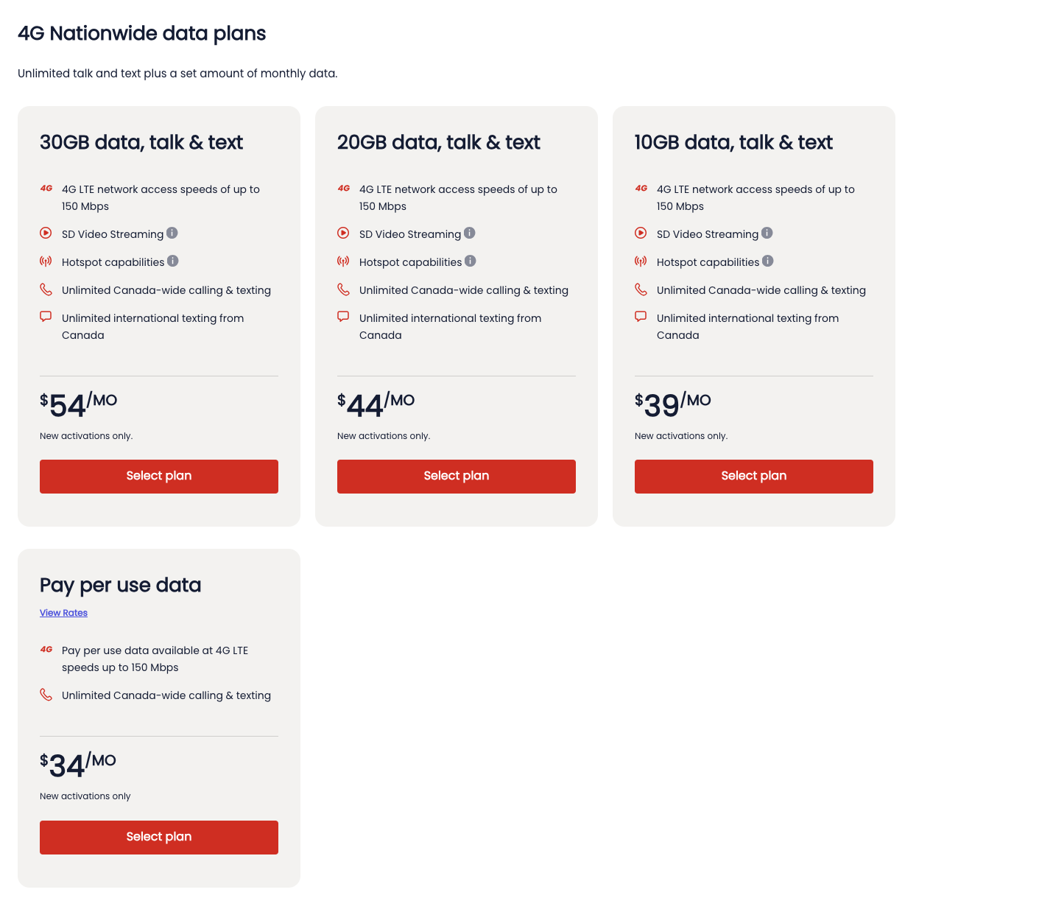Select the 10GB plan at $39 per month
The height and width of the screenshot is (909, 1053).
coord(754,477)
